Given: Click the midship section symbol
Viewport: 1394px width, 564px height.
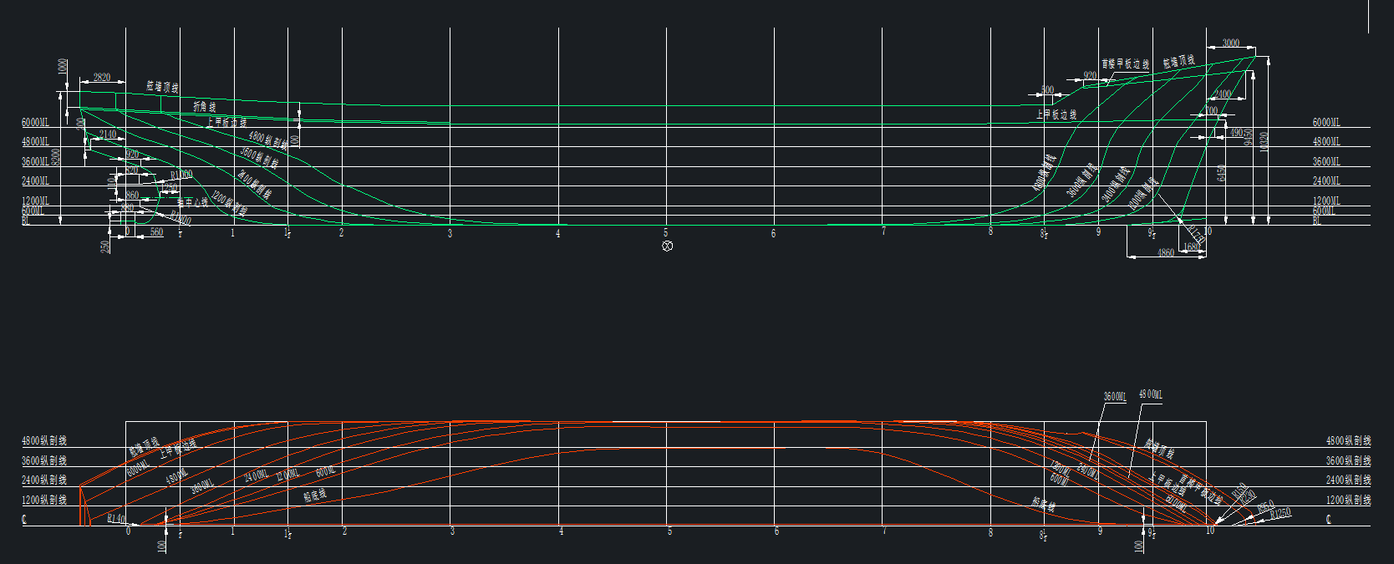Looking at the screenshot, I should (667, 246).
